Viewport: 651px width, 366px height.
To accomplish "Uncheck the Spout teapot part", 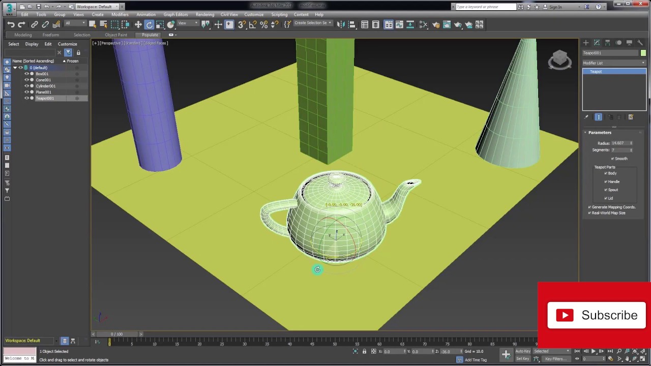I will pyautogui.click(x=606, y=190).
